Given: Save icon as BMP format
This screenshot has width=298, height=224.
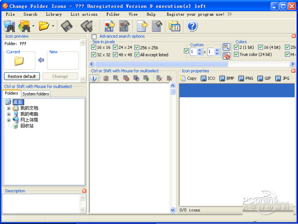Looking at the screenshot, I should pyautogui.click(x=226, y=79).
